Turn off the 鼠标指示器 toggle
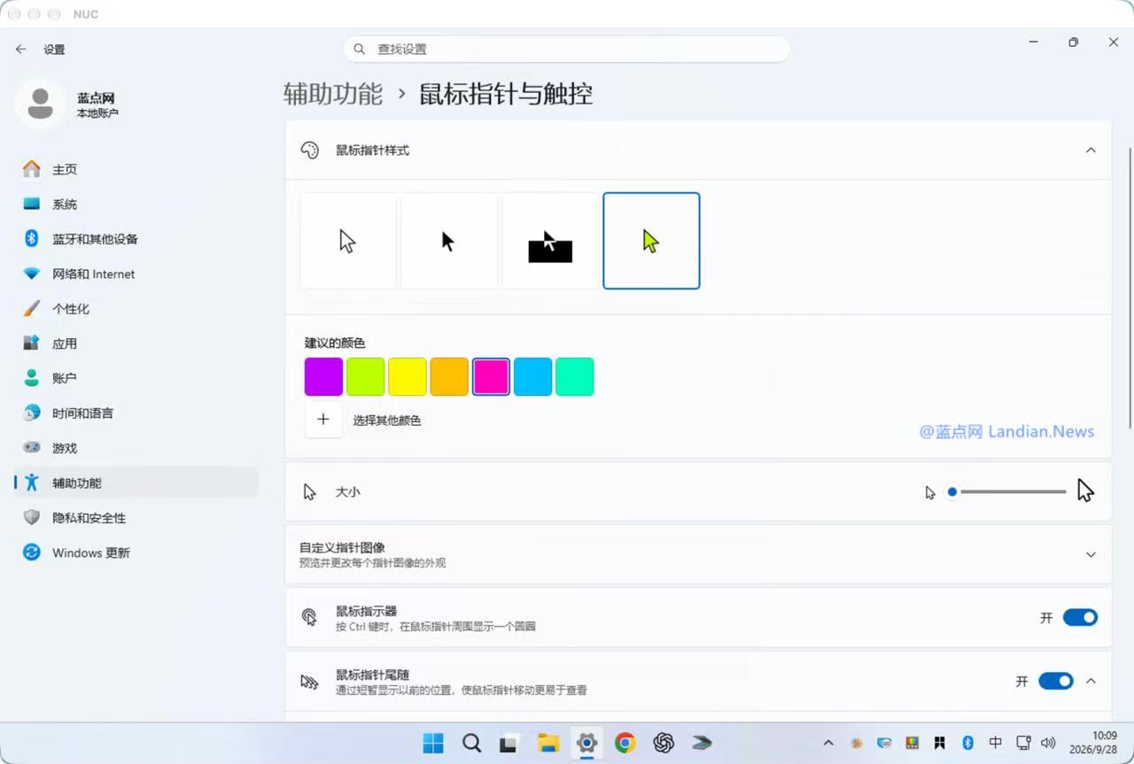This screenshot has width=1134, height=764. pos(1080,618)
